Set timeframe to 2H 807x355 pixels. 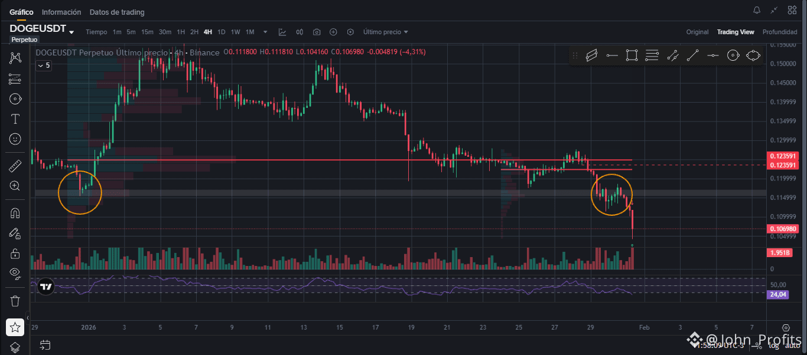click(x=194, y=32)
